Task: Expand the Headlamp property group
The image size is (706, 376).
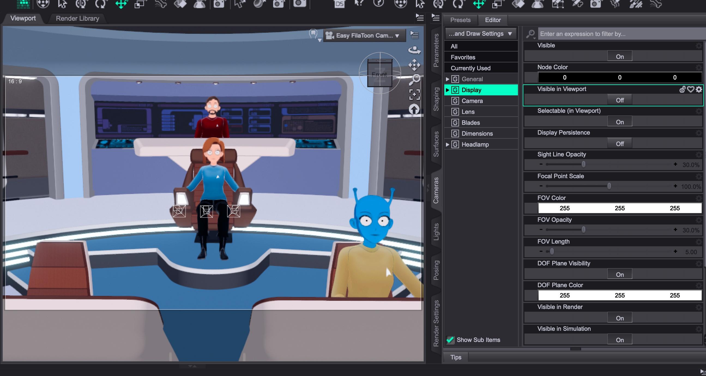Action: [448, 144]
